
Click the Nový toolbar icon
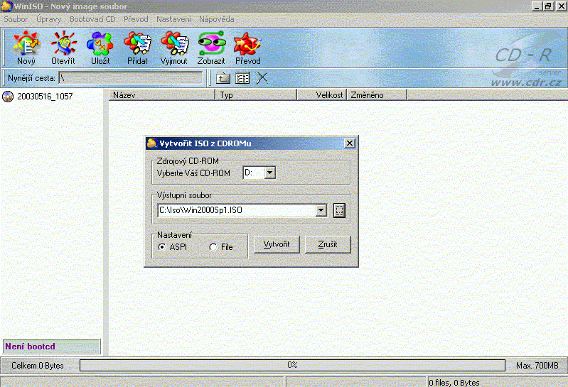click(x=26, y=48)
